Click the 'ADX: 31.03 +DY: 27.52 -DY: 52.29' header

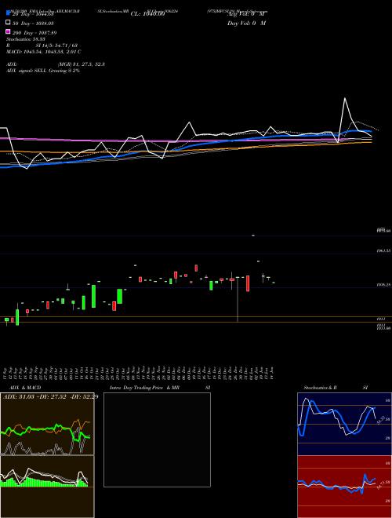[x=50, y=396]
